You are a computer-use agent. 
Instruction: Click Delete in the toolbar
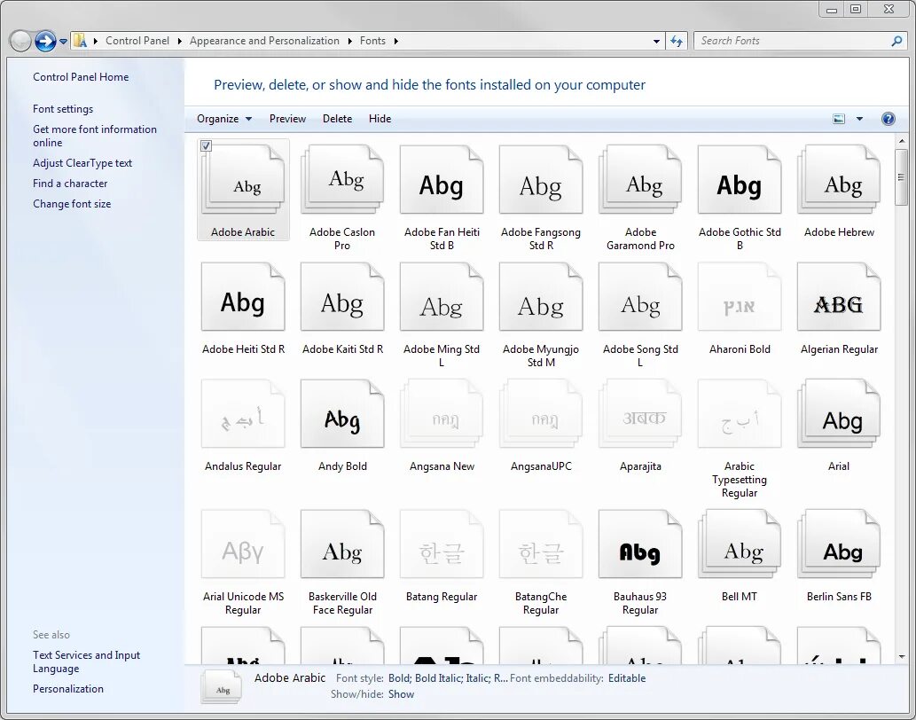pyautogui.click(x=337, y=119)
